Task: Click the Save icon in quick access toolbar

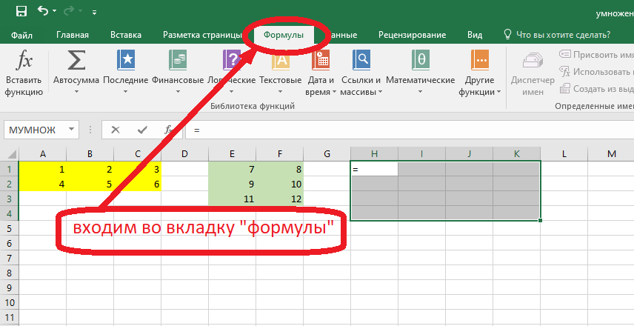Action: point(21,11)
